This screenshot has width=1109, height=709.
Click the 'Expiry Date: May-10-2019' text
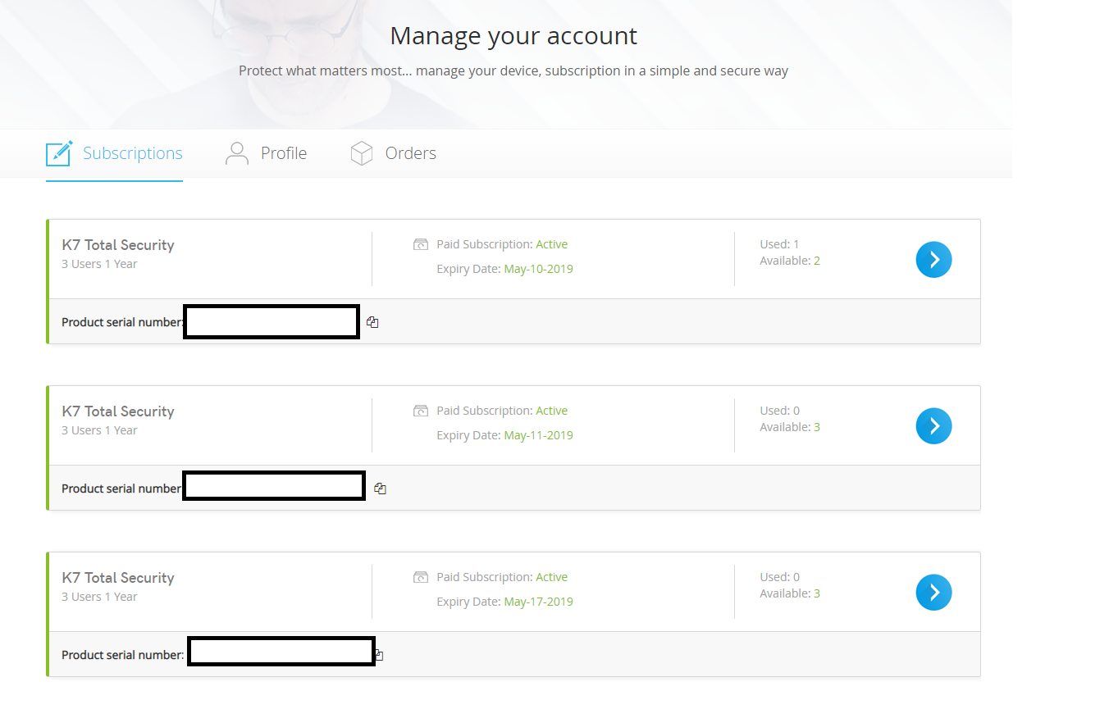click(504, 269)
